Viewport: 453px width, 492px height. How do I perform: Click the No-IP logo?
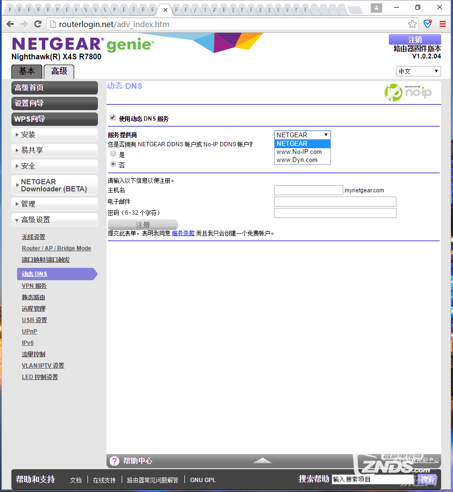coord(408,92)
